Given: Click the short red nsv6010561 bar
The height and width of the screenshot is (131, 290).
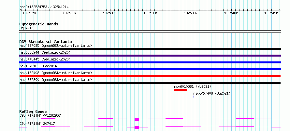Looking at the screenshot, I should (x=181, y=90).
